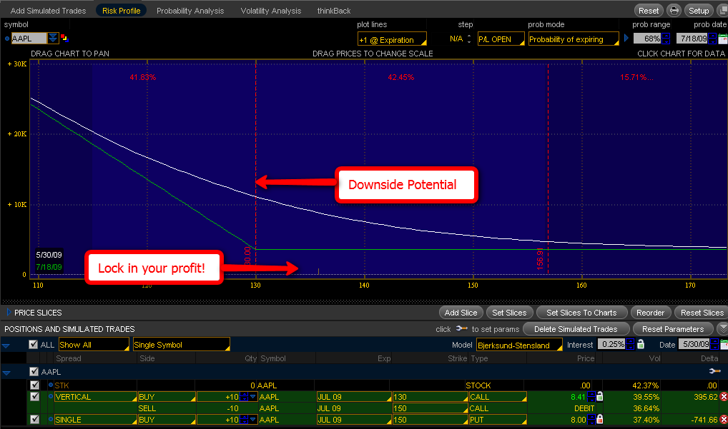Image resolution: width=728 pixels, height=429 pixels.
Task: Toggle the ALL positions checkbox
Action: [x=33, y=345]
